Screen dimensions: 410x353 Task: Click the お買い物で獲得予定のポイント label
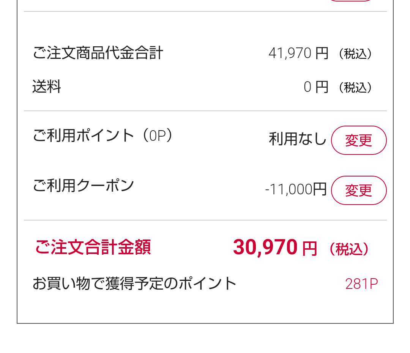tap(135, 284)
